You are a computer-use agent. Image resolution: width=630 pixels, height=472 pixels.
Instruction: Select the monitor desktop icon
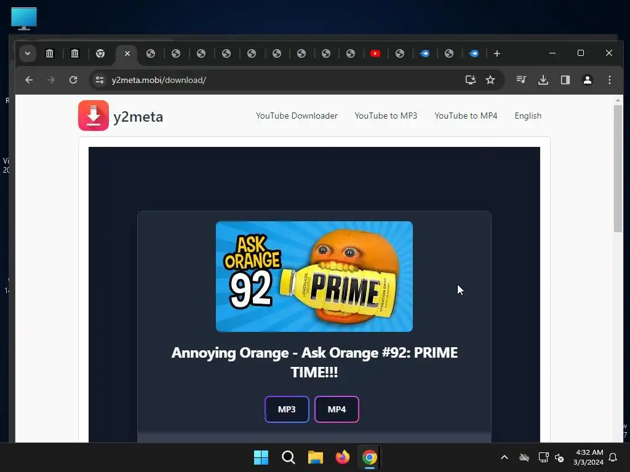[24, 18]
